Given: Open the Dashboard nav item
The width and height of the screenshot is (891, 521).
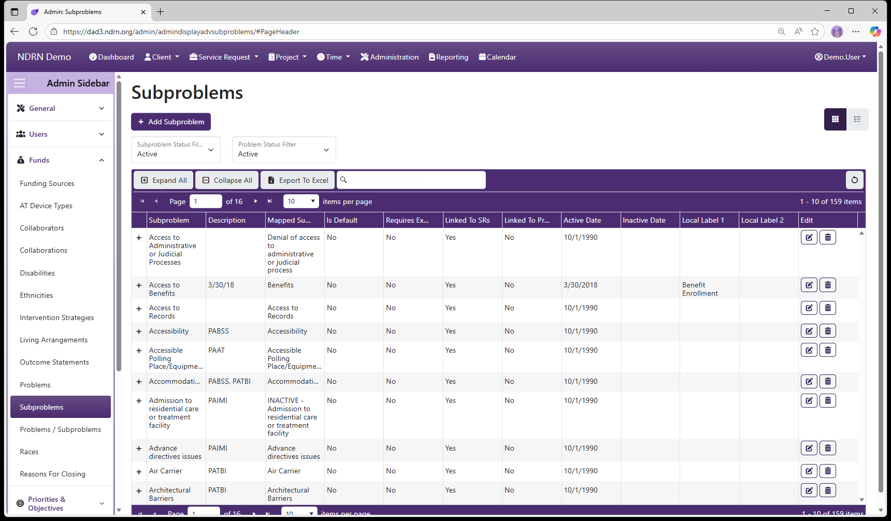Looking at the screenshot, I should (x=111, y=57).
